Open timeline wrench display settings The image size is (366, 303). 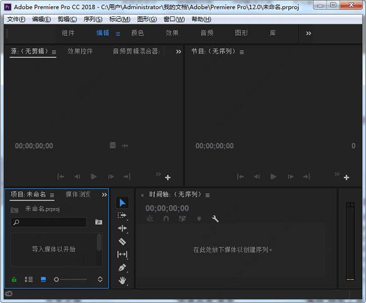(x=215, y=219)
